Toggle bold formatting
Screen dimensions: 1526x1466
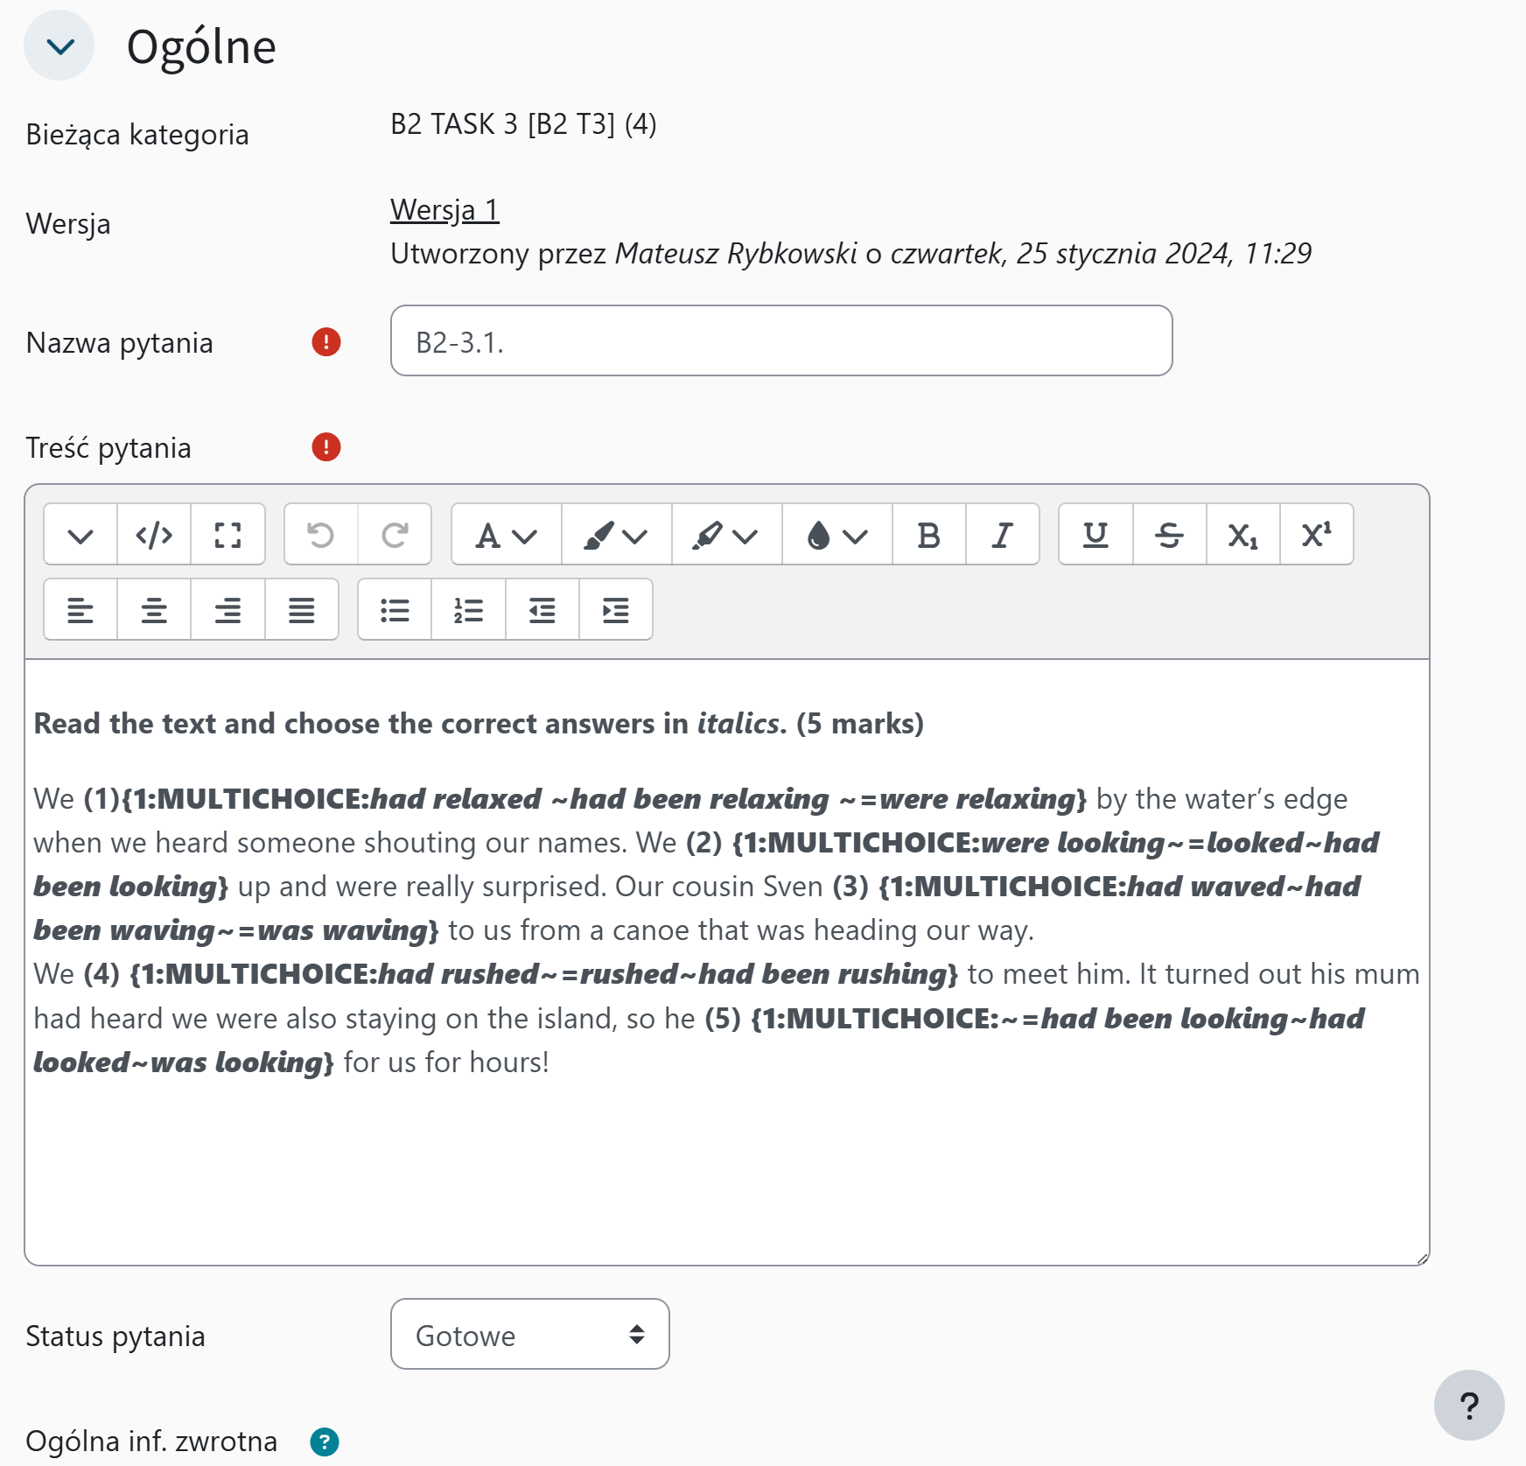928,535
